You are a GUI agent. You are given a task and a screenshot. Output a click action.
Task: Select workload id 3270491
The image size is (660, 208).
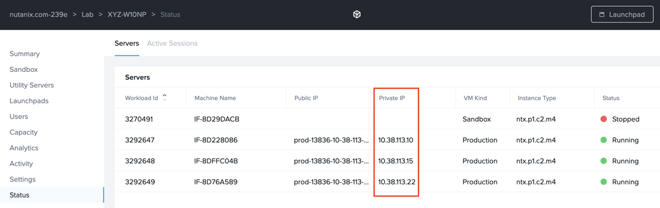coord(139,119)
